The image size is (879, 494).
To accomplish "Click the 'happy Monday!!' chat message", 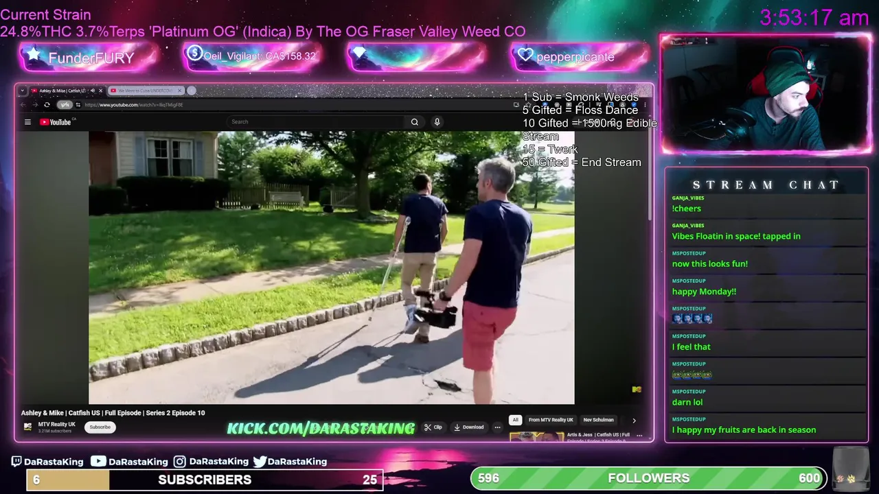I will pyautogui.click(x=704, y=292).
